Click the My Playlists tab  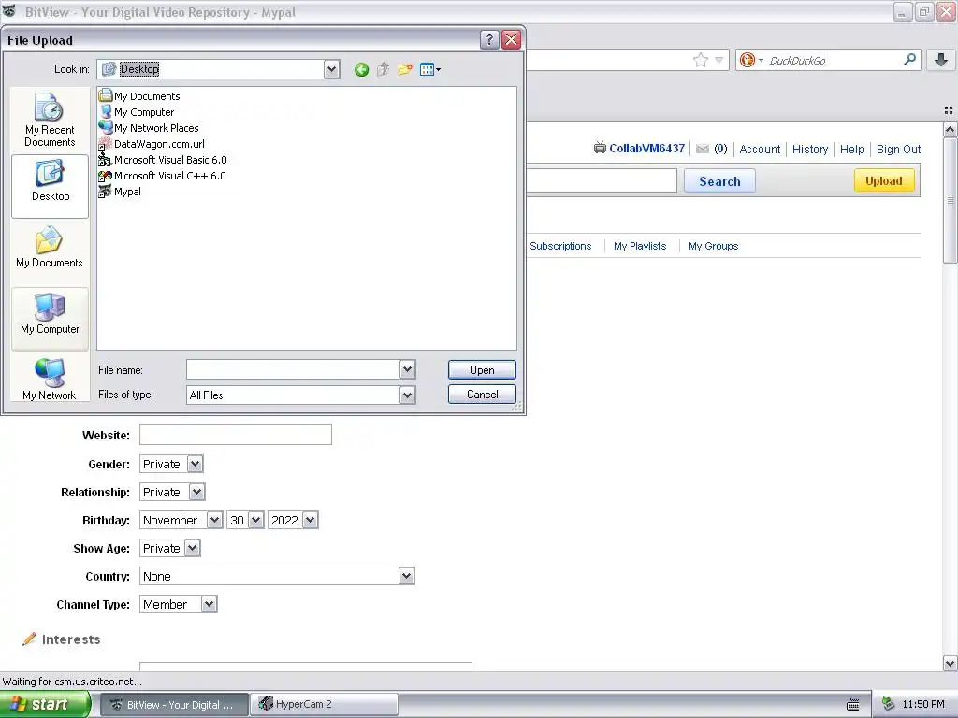pos(640,246)
